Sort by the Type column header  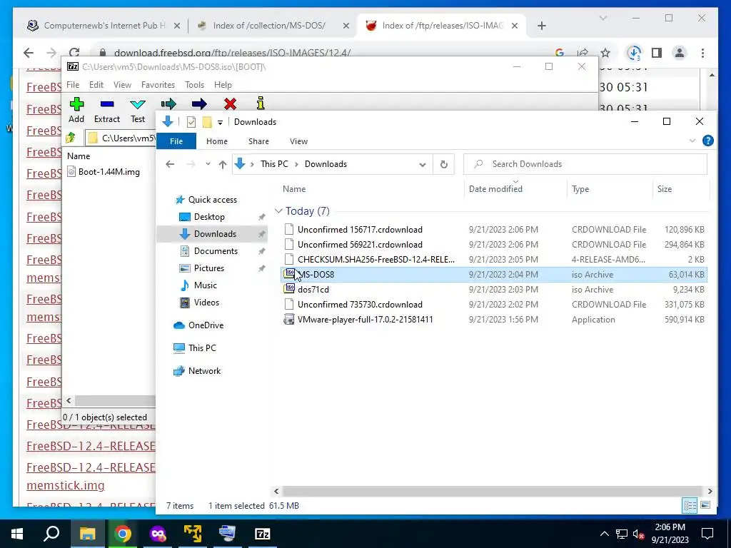point(610,188)
